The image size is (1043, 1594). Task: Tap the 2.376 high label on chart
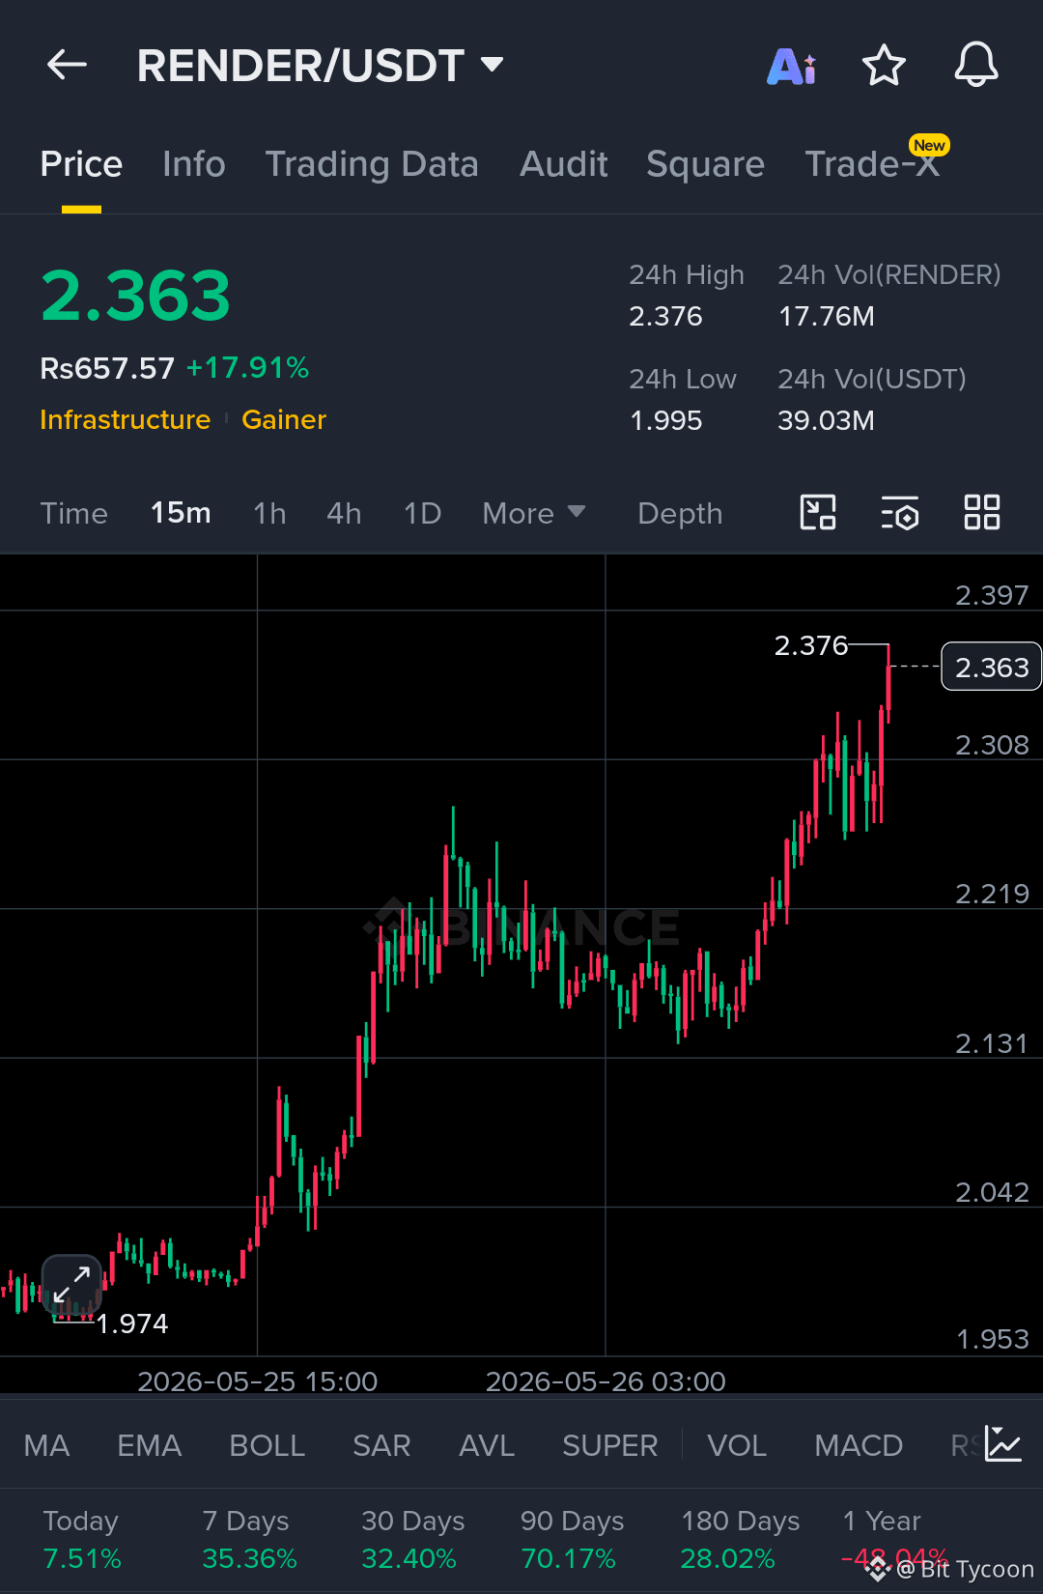[811, 645]
